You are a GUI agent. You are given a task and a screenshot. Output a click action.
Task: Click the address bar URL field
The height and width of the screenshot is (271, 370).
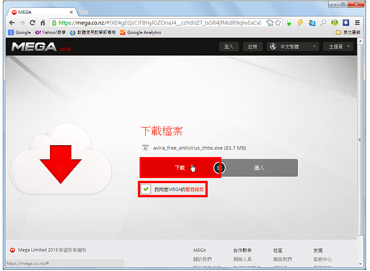tap(159, 23)
